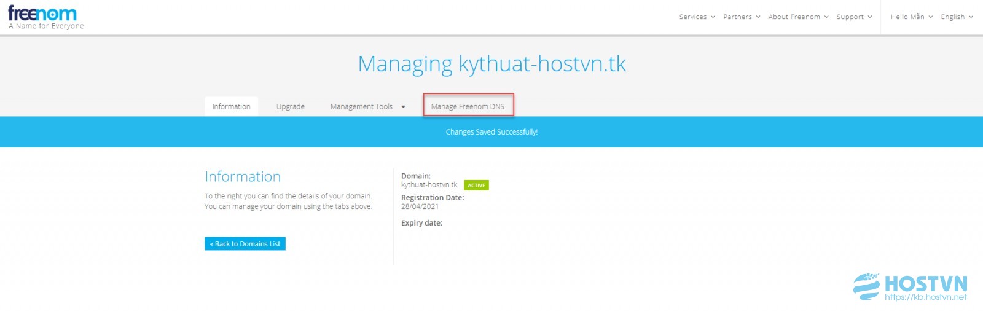This screenshot has height=314, width=983.
Task: Open the Hello Mẫn account menu
Action: coord(912,17)
